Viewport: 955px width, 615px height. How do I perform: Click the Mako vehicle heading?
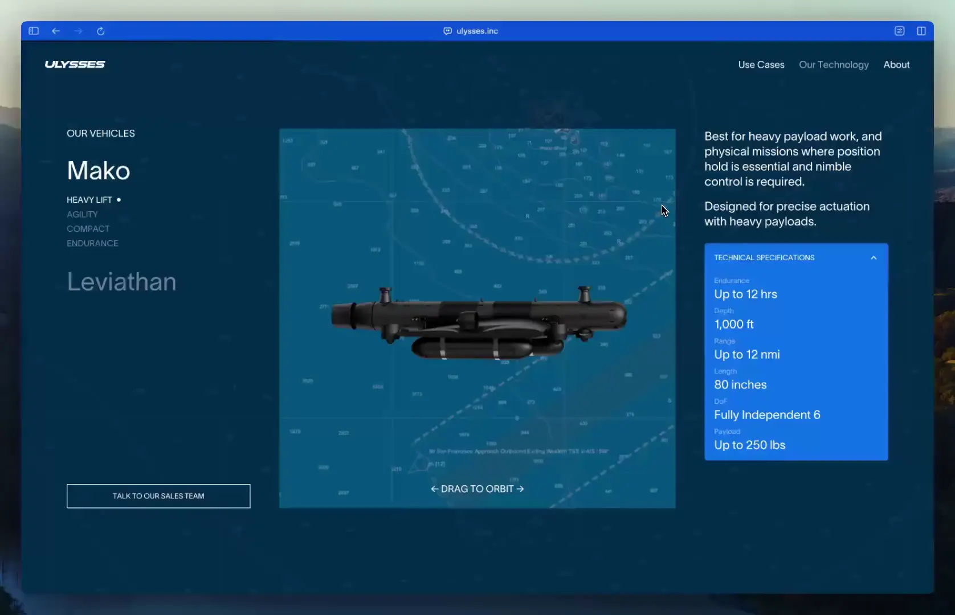point(99,171)
